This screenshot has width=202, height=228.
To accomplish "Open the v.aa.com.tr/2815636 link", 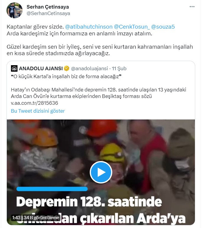I will [x=34, y=103].
